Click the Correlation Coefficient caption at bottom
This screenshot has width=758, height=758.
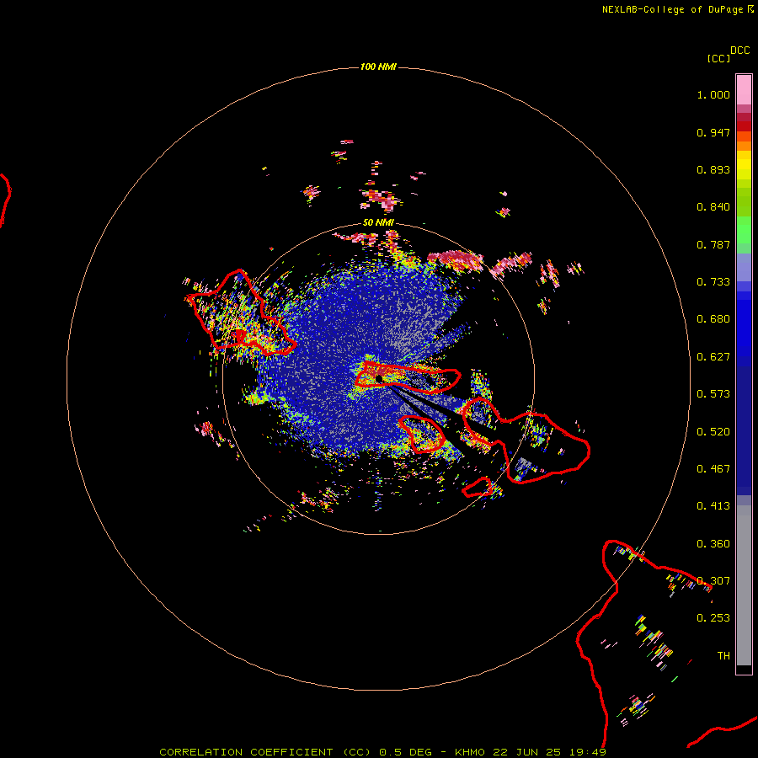click(382, 752)
